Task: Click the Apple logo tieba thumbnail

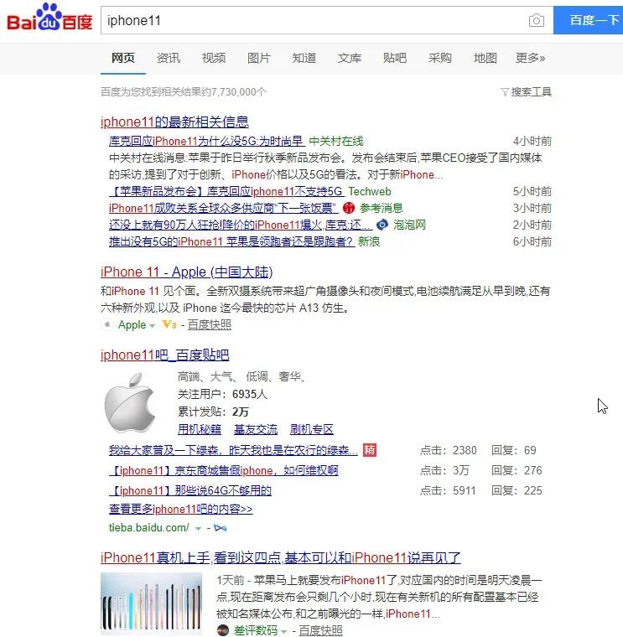Action: click(130, 402)
